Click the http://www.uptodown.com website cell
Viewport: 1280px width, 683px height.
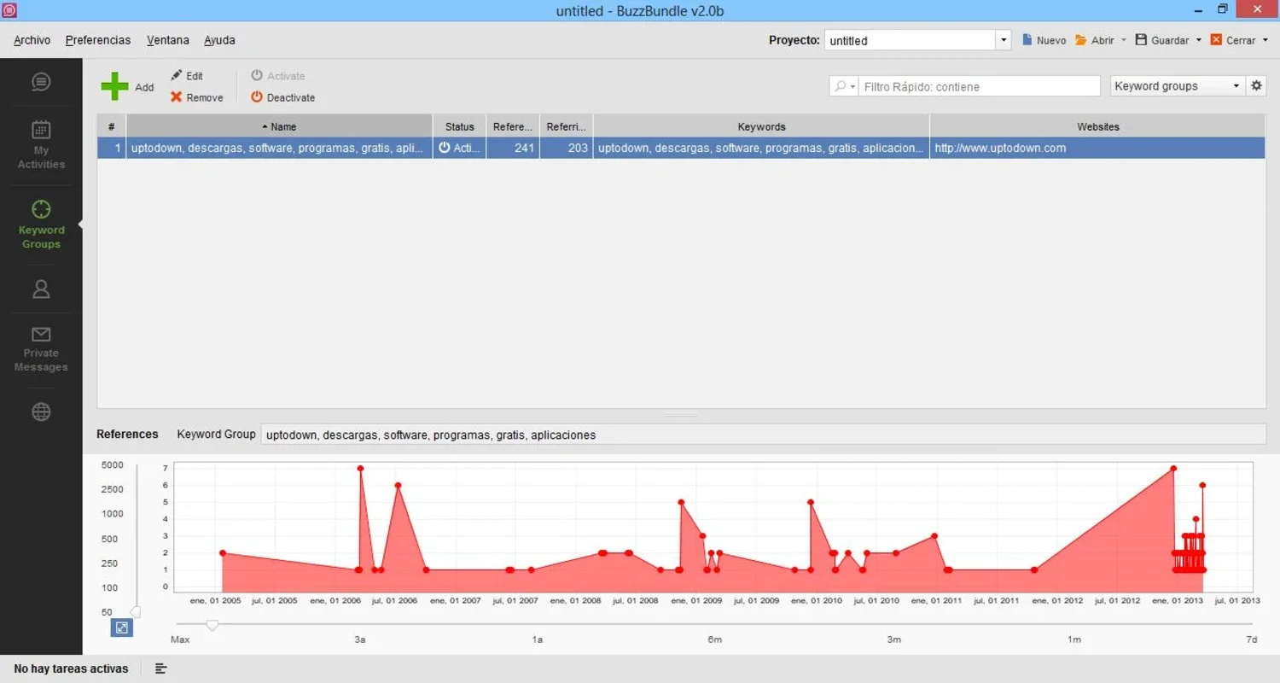(x=1098, y=148)
